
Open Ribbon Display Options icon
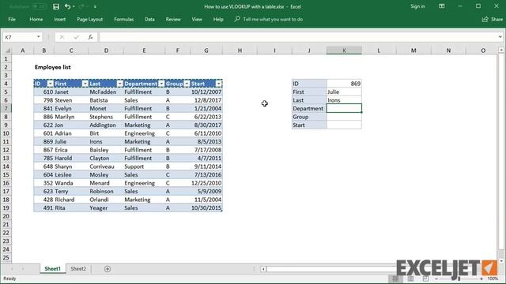[x=441, y=6]
